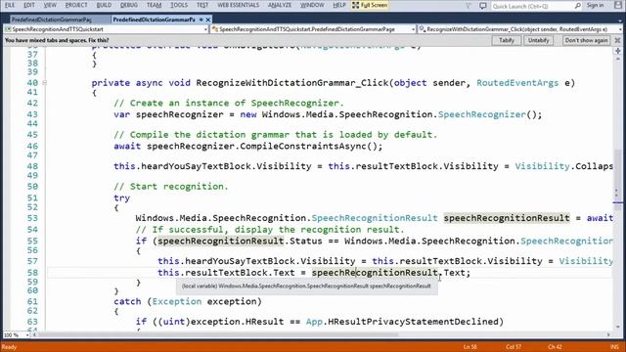Open the FILE menu
Screen dimensions: 626x352
(9, 5)
